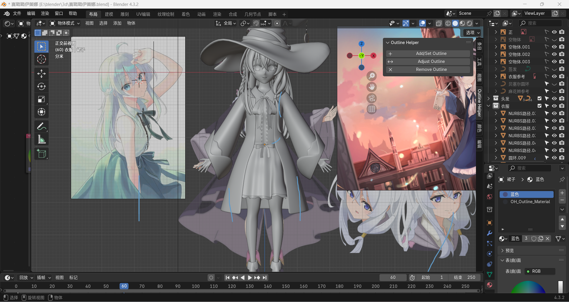
Task: Click the Add/Set Outline button
Action: point(428,53)
